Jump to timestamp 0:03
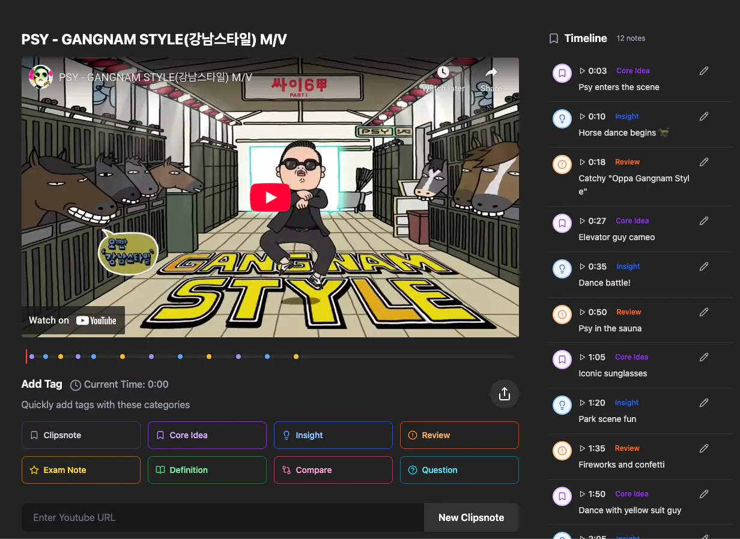The height and width of the screenshot is (539, 740). [x=593, y=71]
